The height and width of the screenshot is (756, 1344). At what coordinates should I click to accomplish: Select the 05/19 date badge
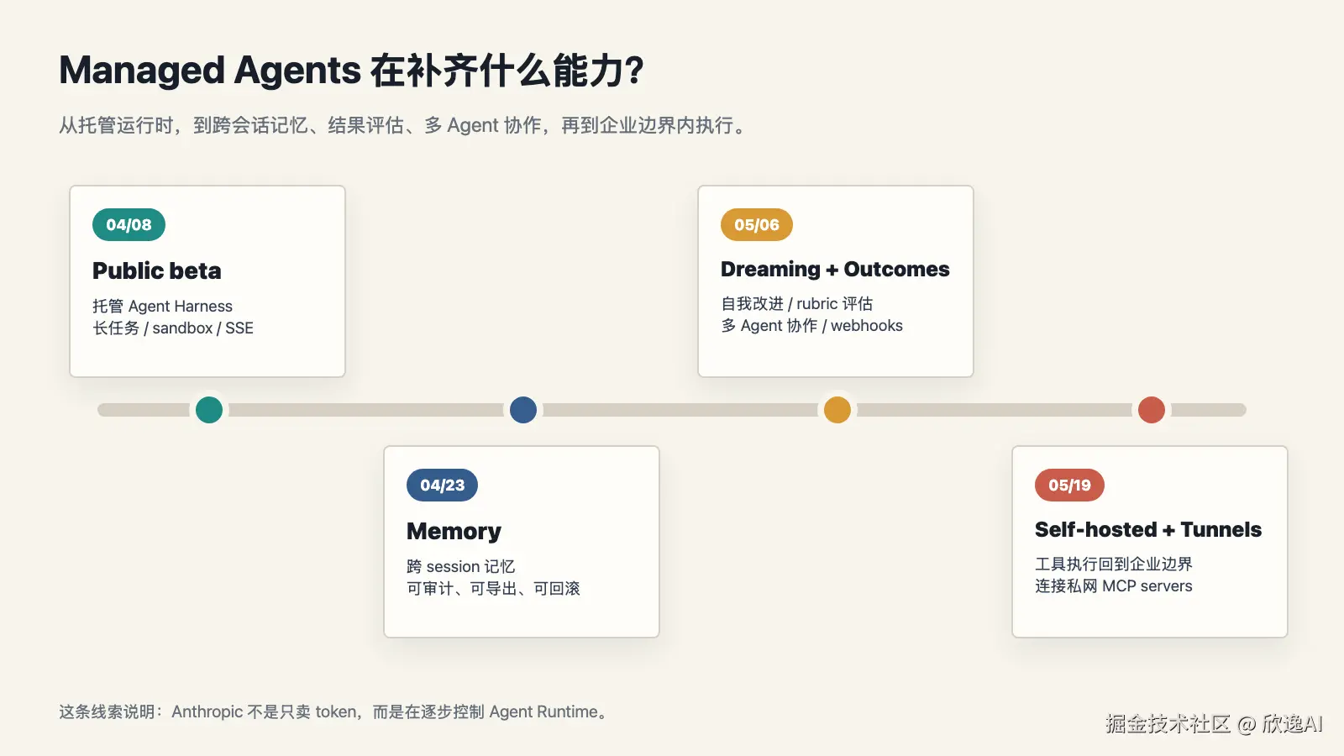(1069, 485)
